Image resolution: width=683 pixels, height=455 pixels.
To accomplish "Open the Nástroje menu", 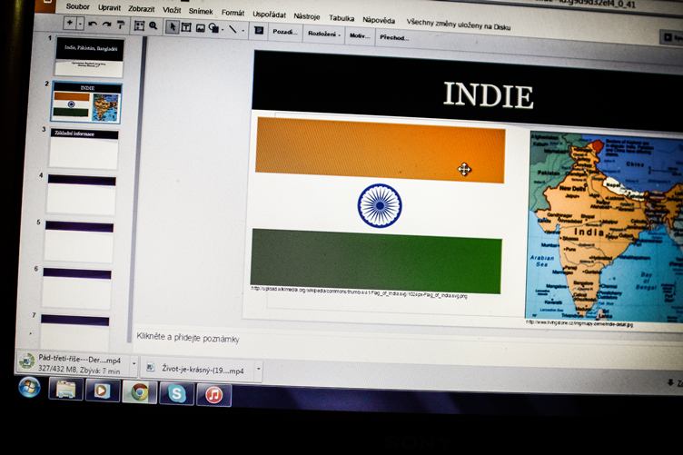I will click(307, 16).
